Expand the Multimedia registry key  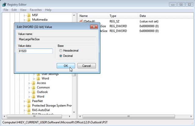24,20
